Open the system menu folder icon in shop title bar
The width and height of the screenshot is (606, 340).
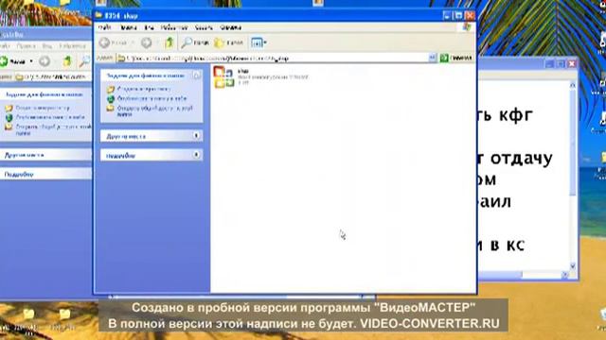[98, 15]
